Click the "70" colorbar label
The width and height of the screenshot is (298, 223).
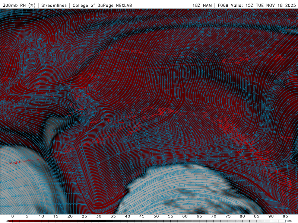[x=213, y=216]
